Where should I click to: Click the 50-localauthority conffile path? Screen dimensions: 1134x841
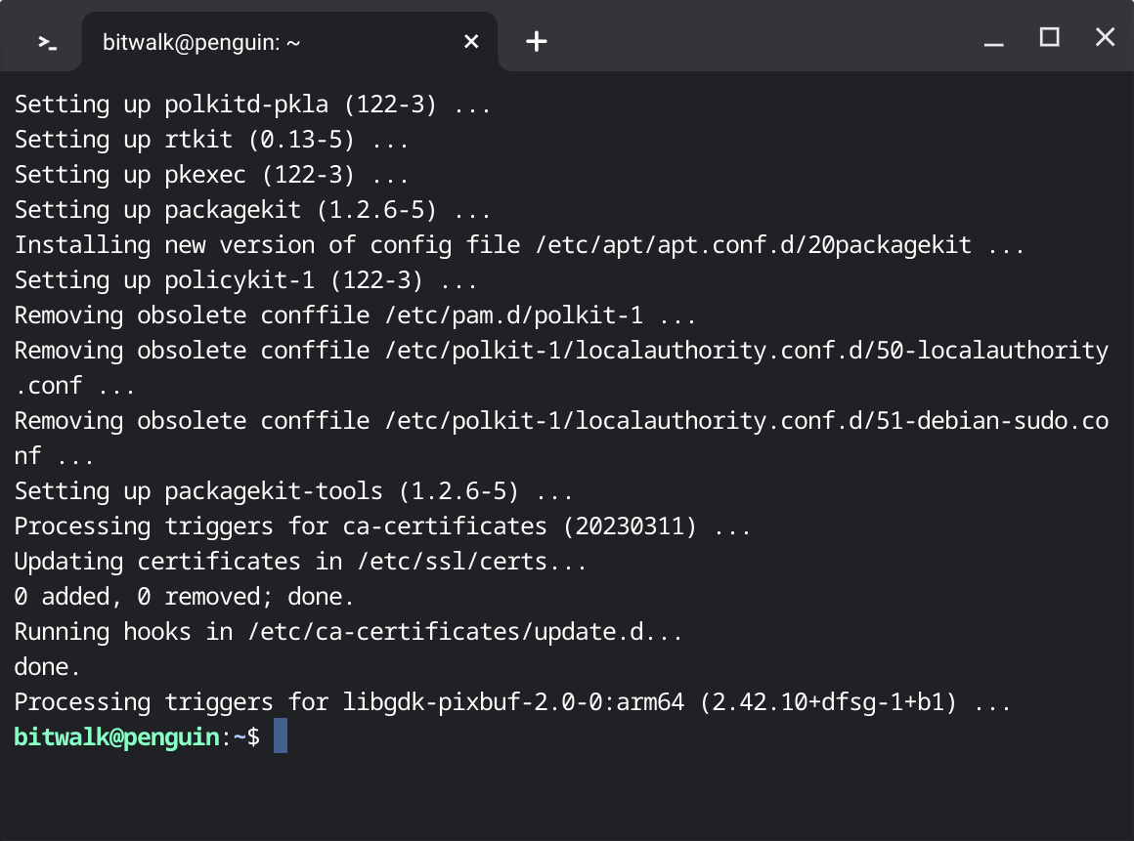[746, 351]
